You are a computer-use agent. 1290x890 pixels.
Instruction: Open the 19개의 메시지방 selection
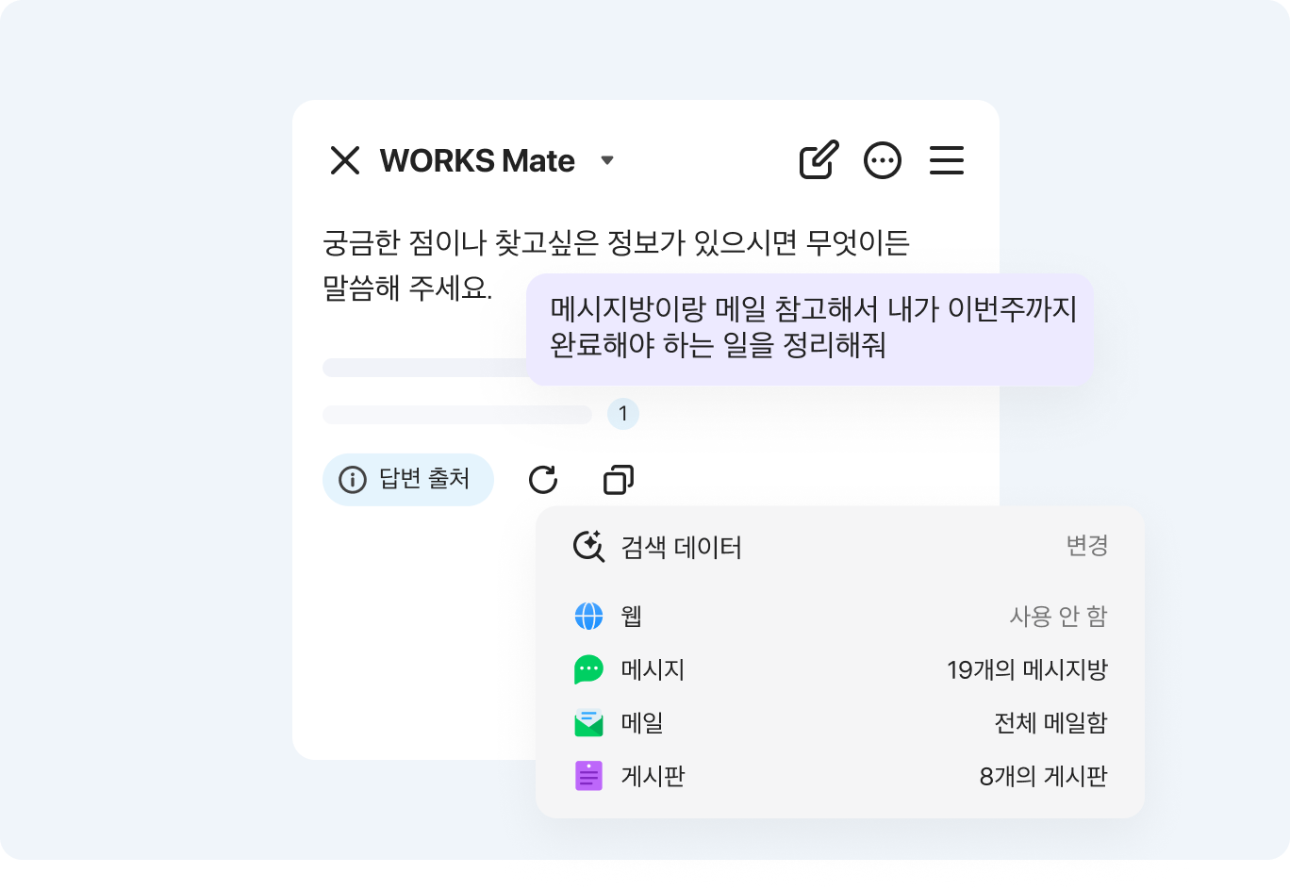click(1027, 670)
